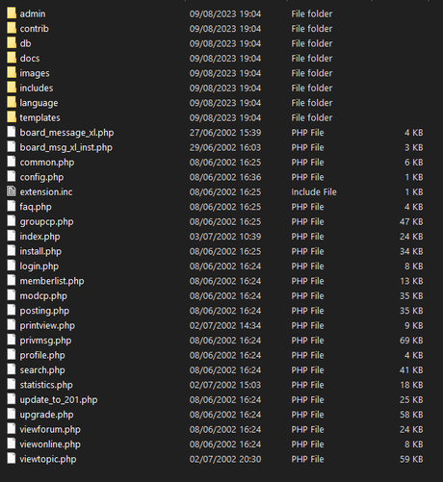
Task: Click the 02/07/2002 20:30 date of viewtopic.php
Action: coord(225,459)
